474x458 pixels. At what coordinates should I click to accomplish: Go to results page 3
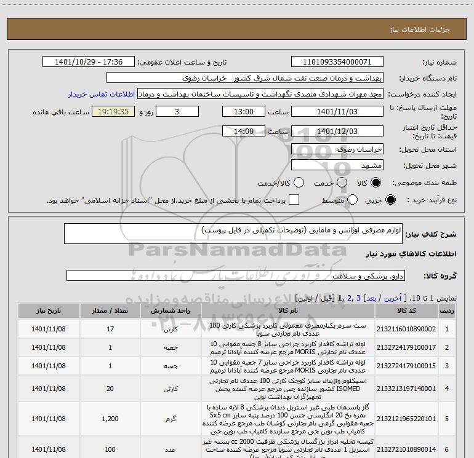click(x=358, y=298)
